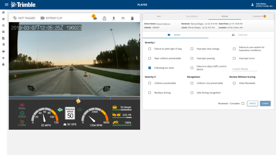Flag this video clip
Screen dimensions: 276x155
click(123, 18)
